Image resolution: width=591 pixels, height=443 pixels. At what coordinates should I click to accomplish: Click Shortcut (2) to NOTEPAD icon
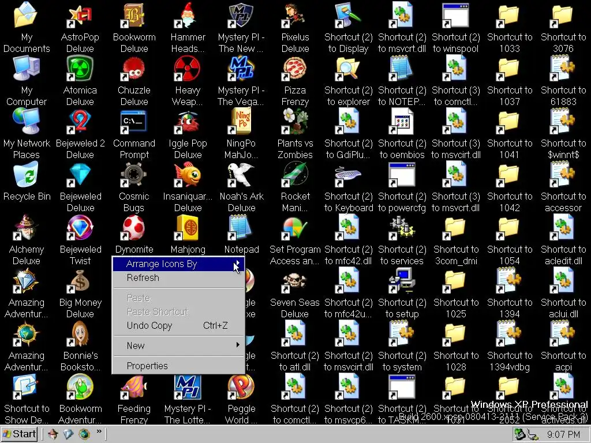(x=402, y=68)
